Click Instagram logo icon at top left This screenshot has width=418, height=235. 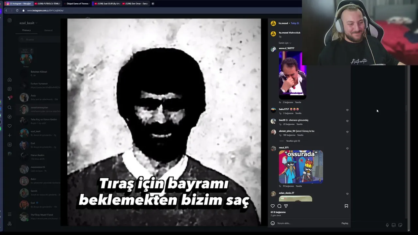click(9, 21)
